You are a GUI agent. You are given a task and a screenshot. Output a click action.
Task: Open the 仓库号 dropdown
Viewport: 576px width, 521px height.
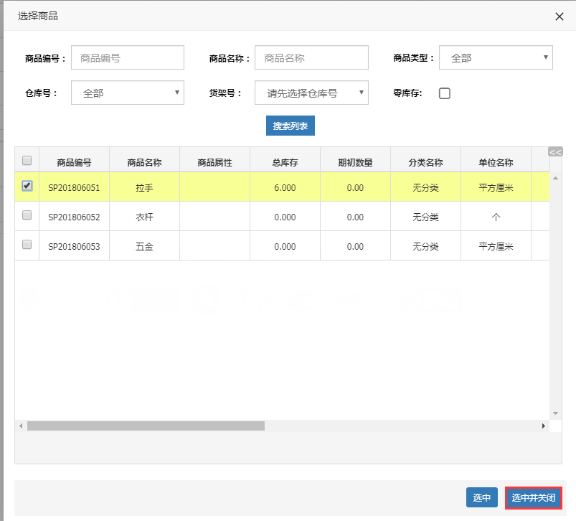[x=128, y=93]
